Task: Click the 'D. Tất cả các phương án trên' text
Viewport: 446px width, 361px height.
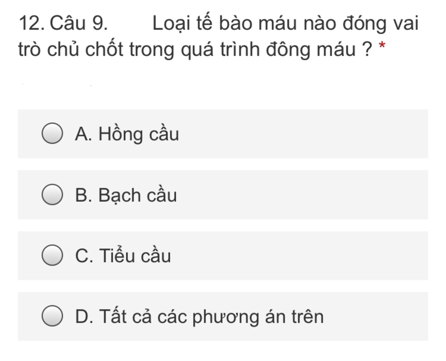Action: click(x=199, y=317)
